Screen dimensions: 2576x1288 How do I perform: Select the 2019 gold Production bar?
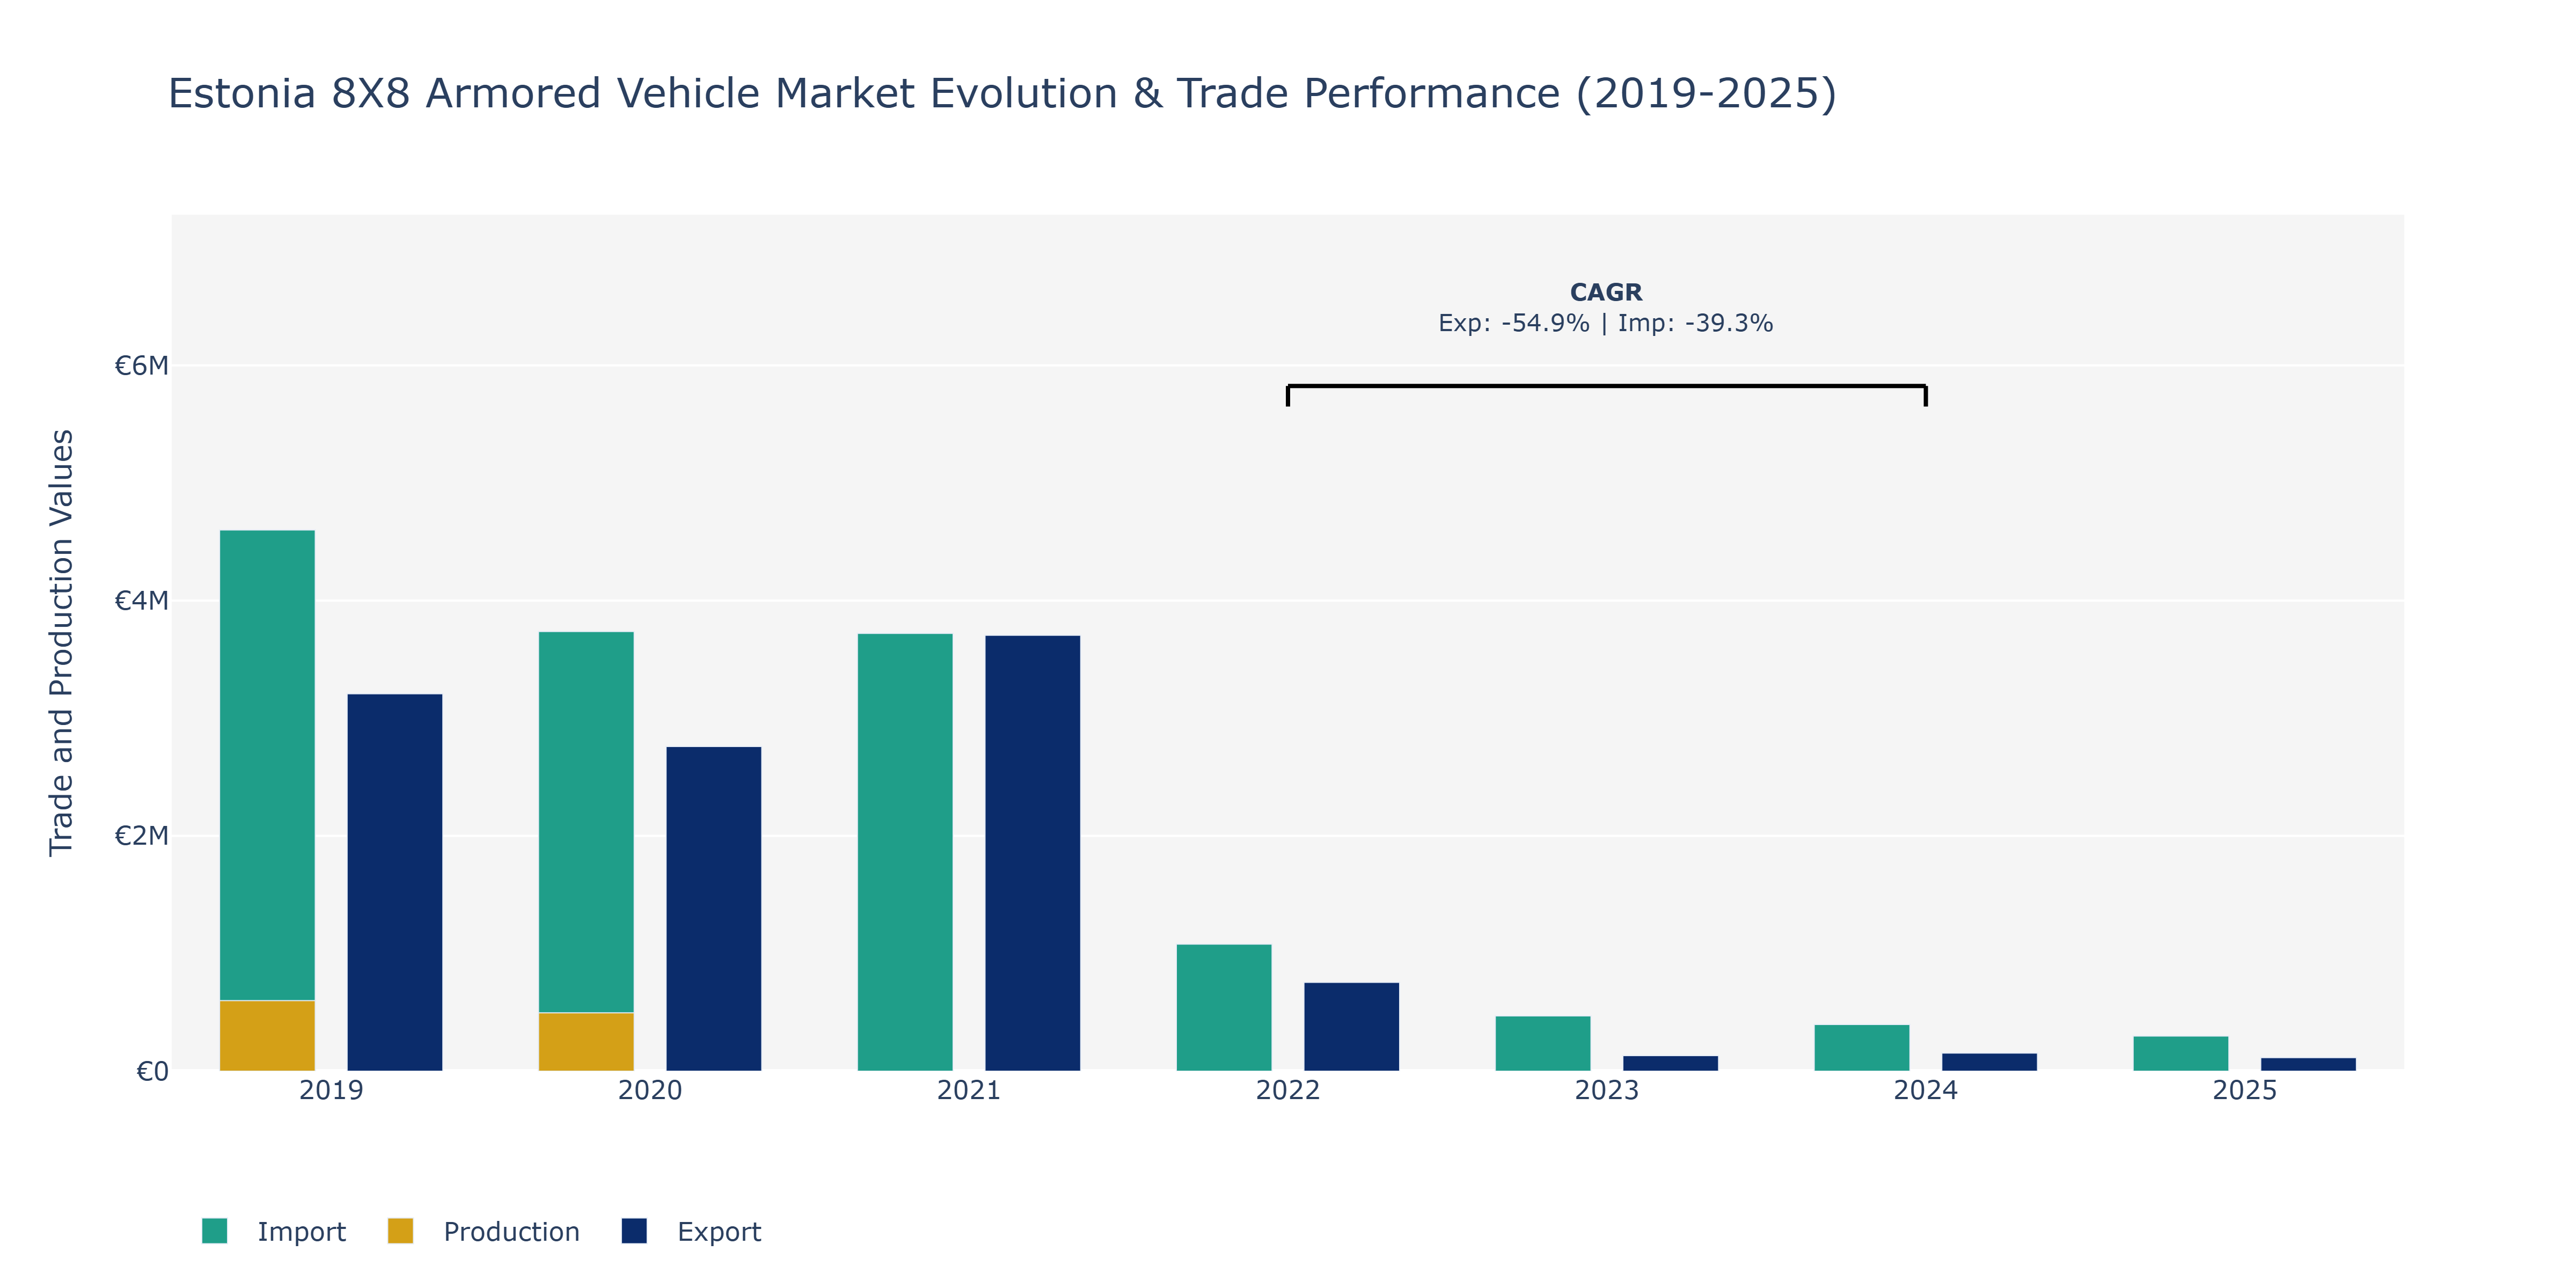(267, 1036)
